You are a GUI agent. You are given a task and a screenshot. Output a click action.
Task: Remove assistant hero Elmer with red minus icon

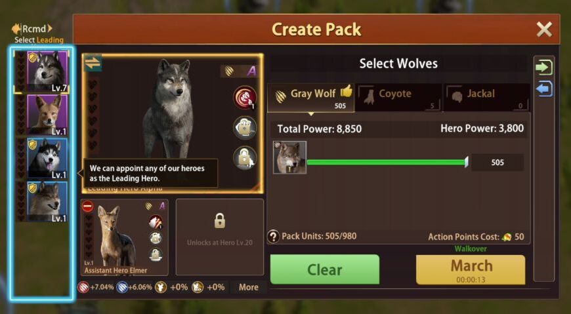click(x=87, y=206)
